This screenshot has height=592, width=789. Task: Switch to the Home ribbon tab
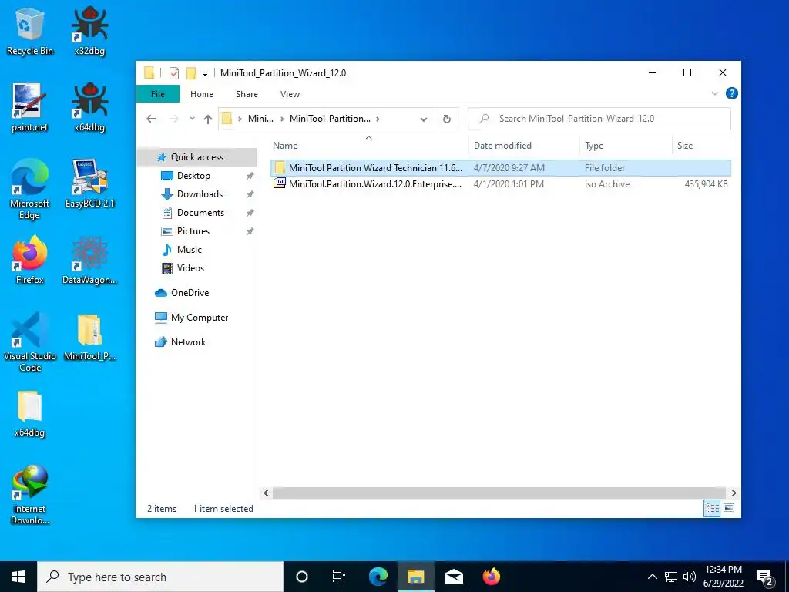pyautogui.click(x=202, y=94)
